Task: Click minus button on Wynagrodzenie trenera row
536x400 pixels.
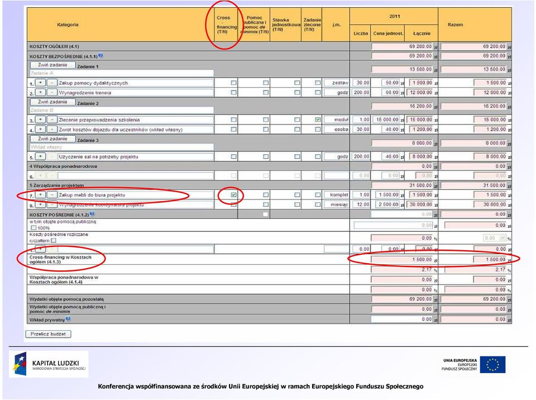Action: pos(51,92)
